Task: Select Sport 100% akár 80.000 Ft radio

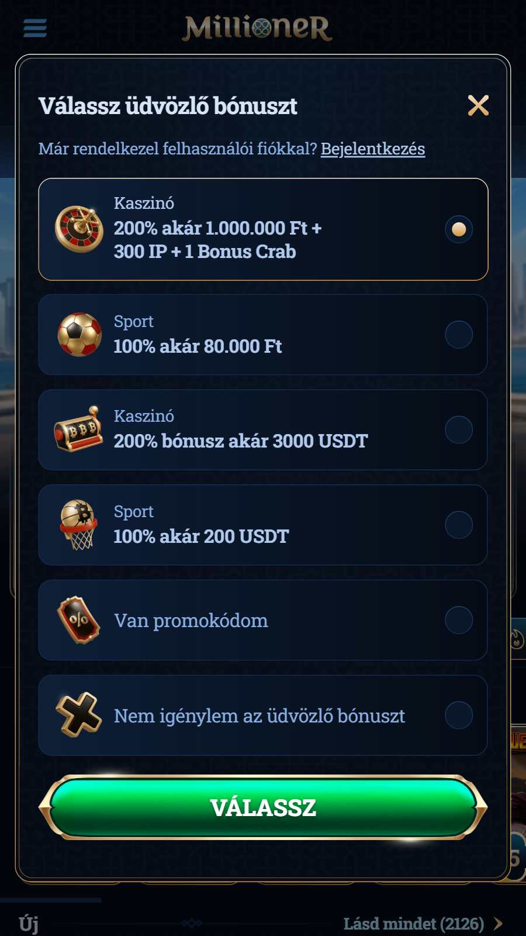Action: [x=459, y=335]
